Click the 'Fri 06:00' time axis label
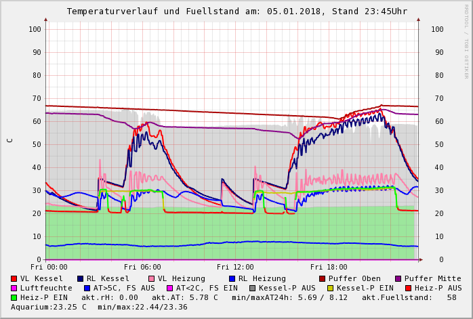473x319 pixels. (x=142, y=267)
